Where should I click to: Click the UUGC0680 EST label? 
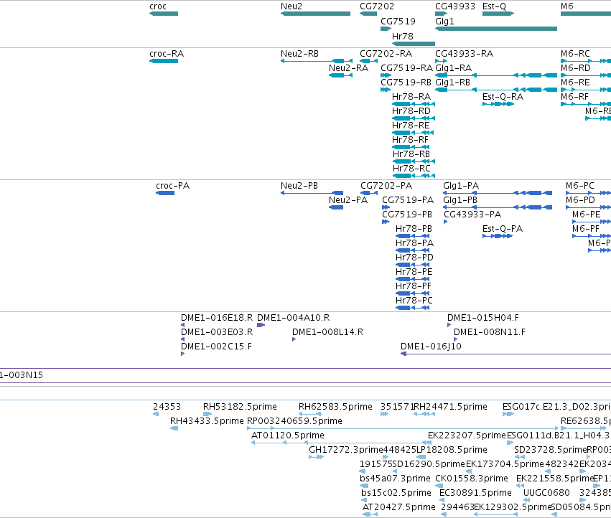tap(546, 493)
